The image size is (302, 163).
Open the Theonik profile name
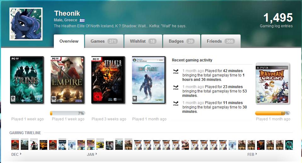click(67, 13)
